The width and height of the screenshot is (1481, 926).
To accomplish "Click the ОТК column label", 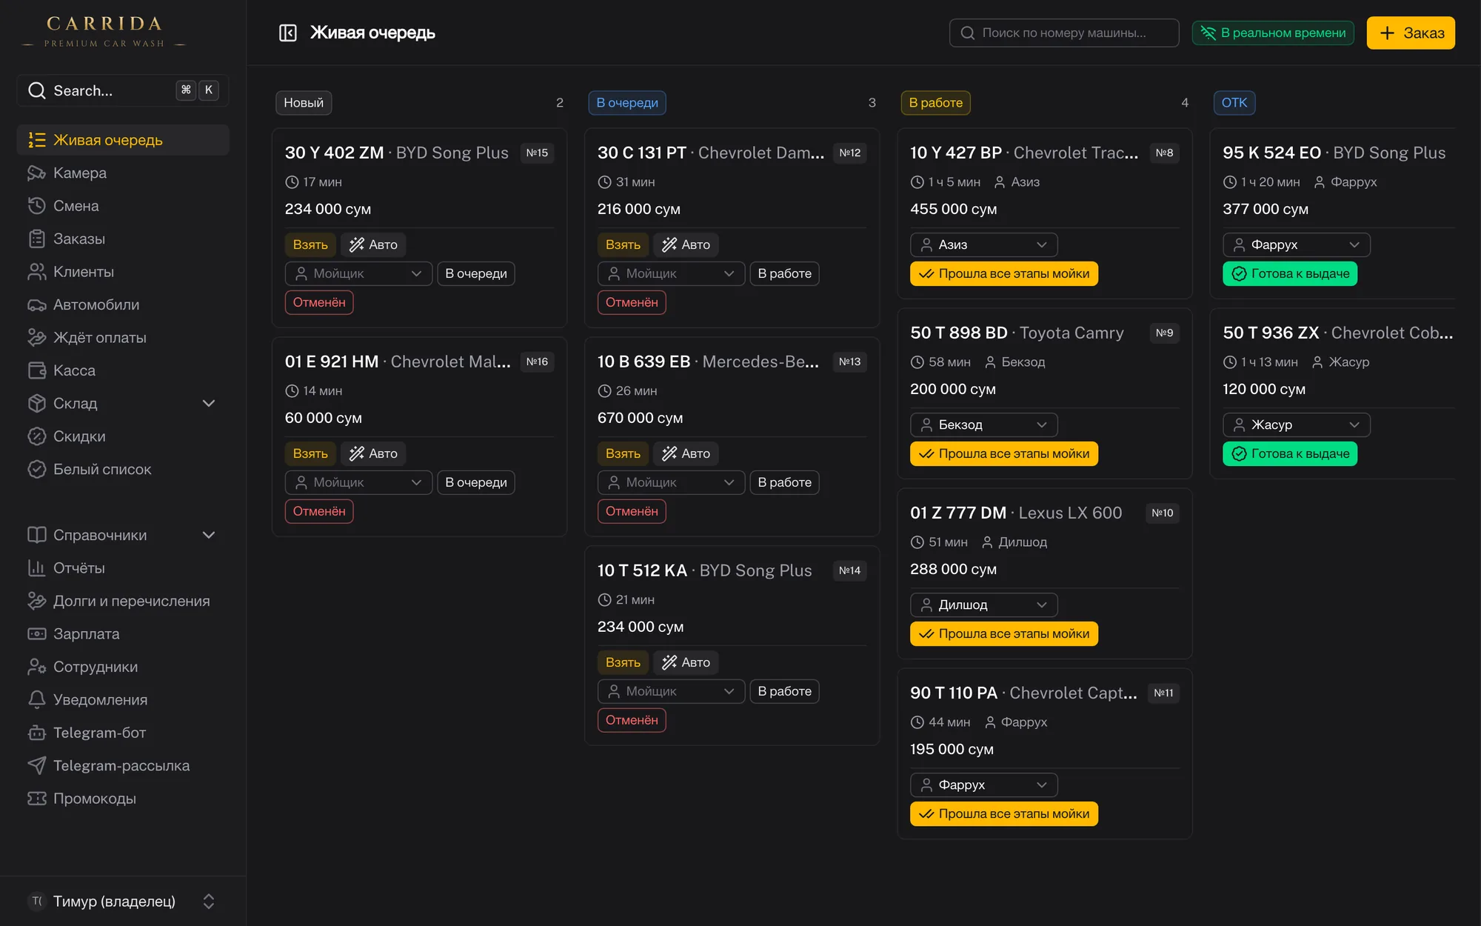I will click(1234, 103).
